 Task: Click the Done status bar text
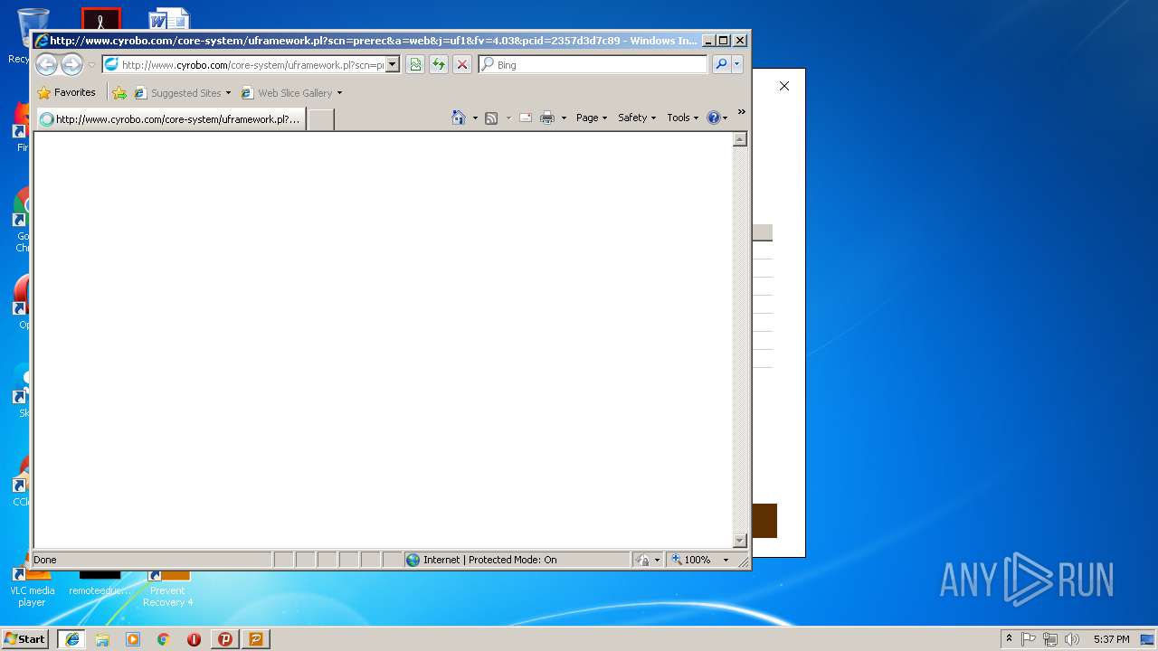(x=45, y=560)
